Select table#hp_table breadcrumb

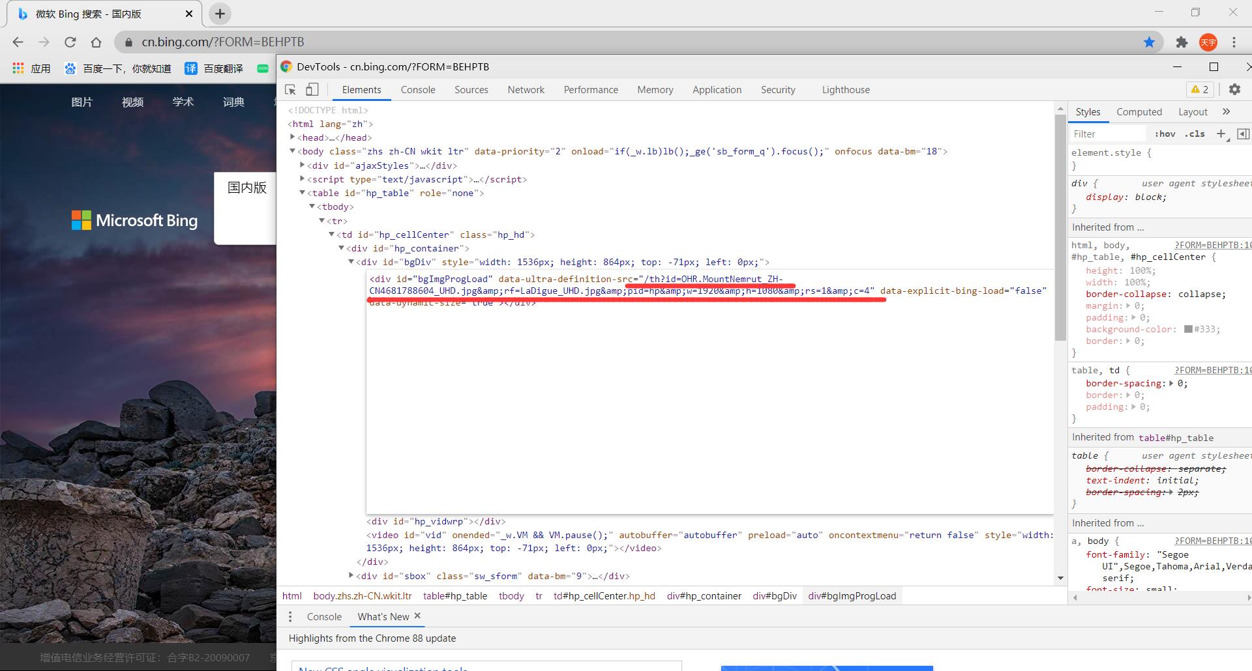click(455, 596)
